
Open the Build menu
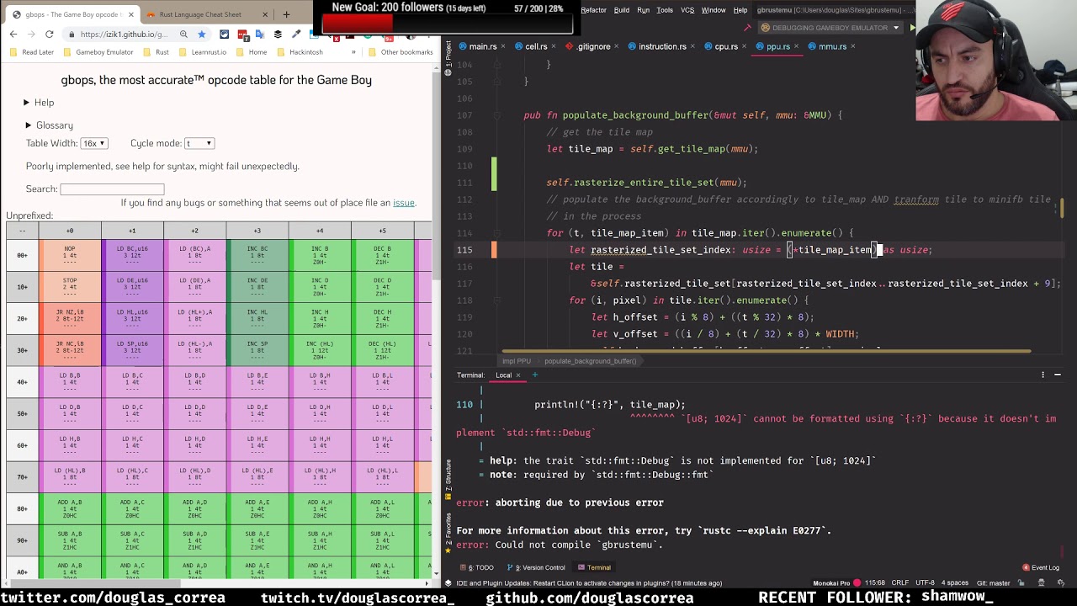622,10
